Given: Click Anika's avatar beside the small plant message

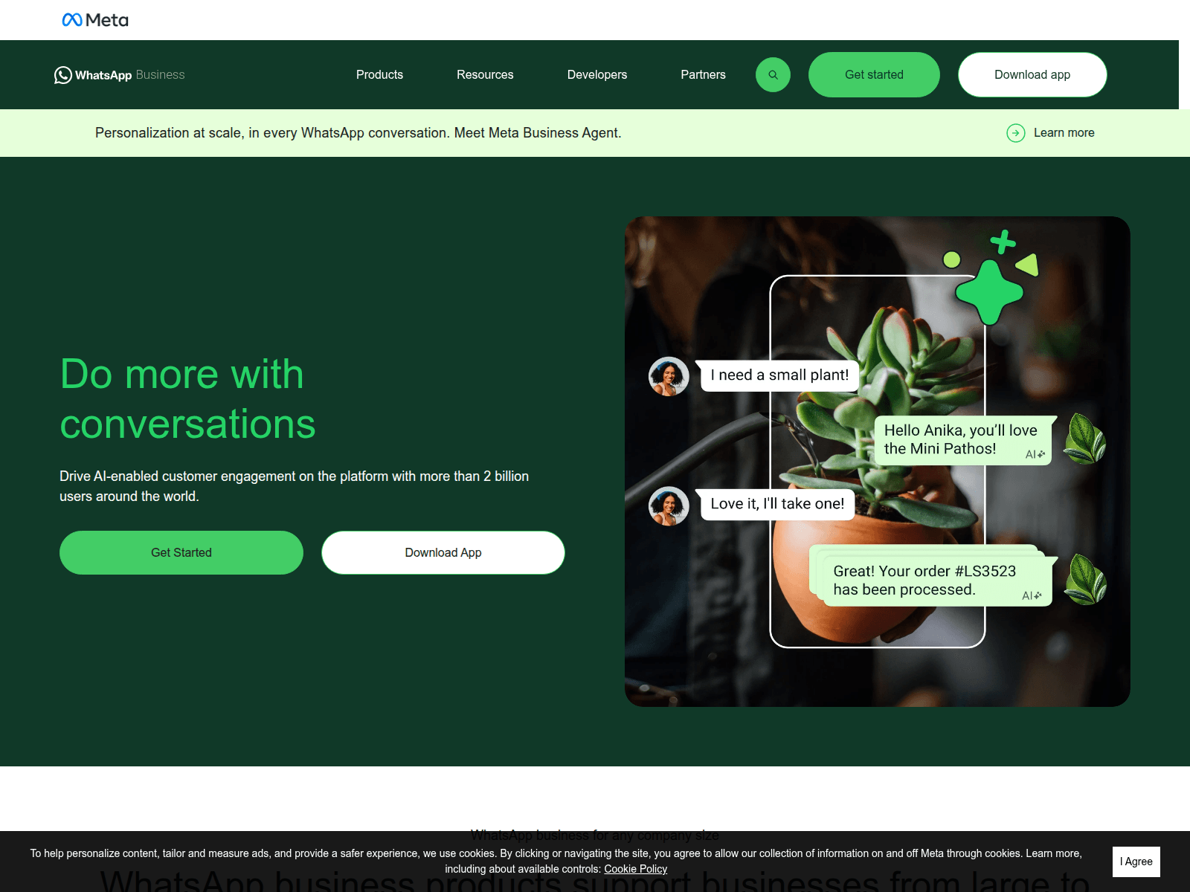Looking at the screenshot, I should point(669,376).
